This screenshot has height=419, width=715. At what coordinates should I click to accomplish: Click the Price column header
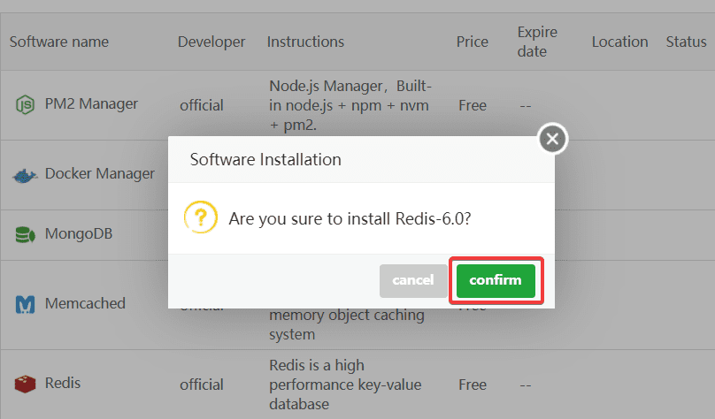[473, 42]
